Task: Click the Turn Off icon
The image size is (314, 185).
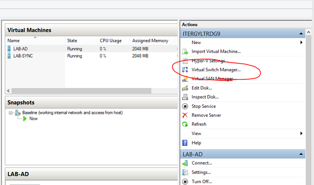Action: pyautogui.click(x=185, y=182)
